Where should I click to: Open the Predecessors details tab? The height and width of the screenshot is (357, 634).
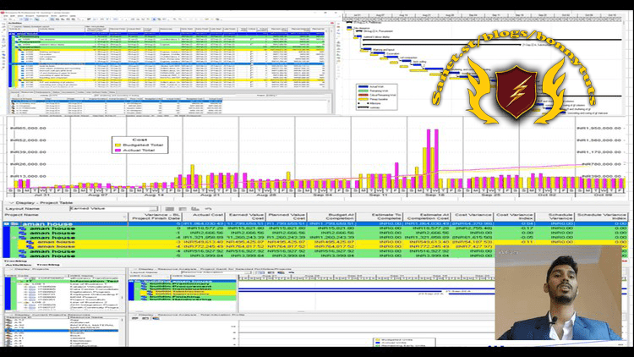point(42,92)
